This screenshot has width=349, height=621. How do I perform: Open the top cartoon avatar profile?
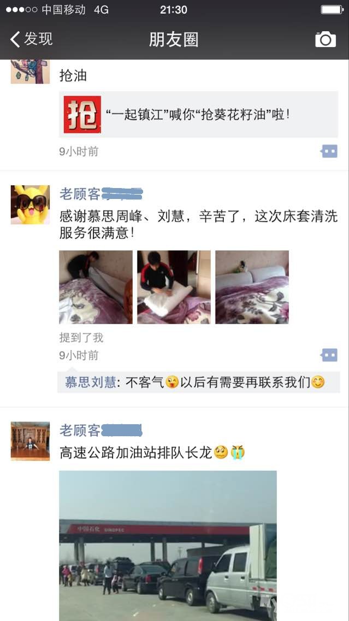pyautogui.click(x=30, y=72)
